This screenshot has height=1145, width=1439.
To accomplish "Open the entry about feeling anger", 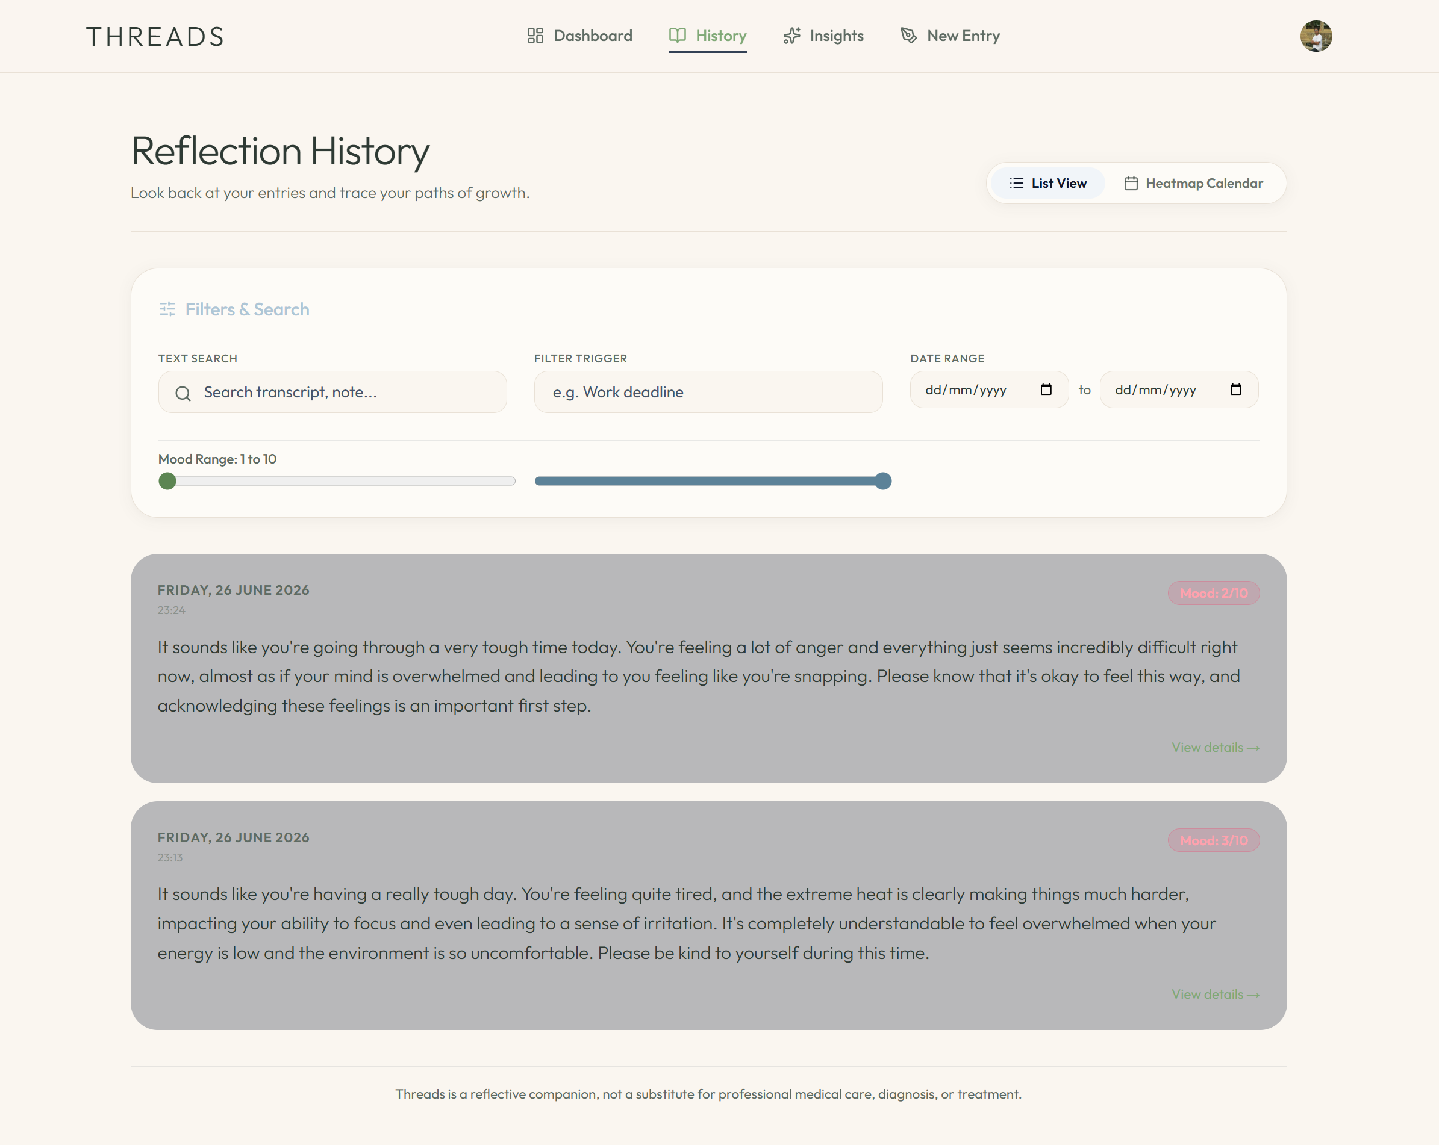I will 708,669.
